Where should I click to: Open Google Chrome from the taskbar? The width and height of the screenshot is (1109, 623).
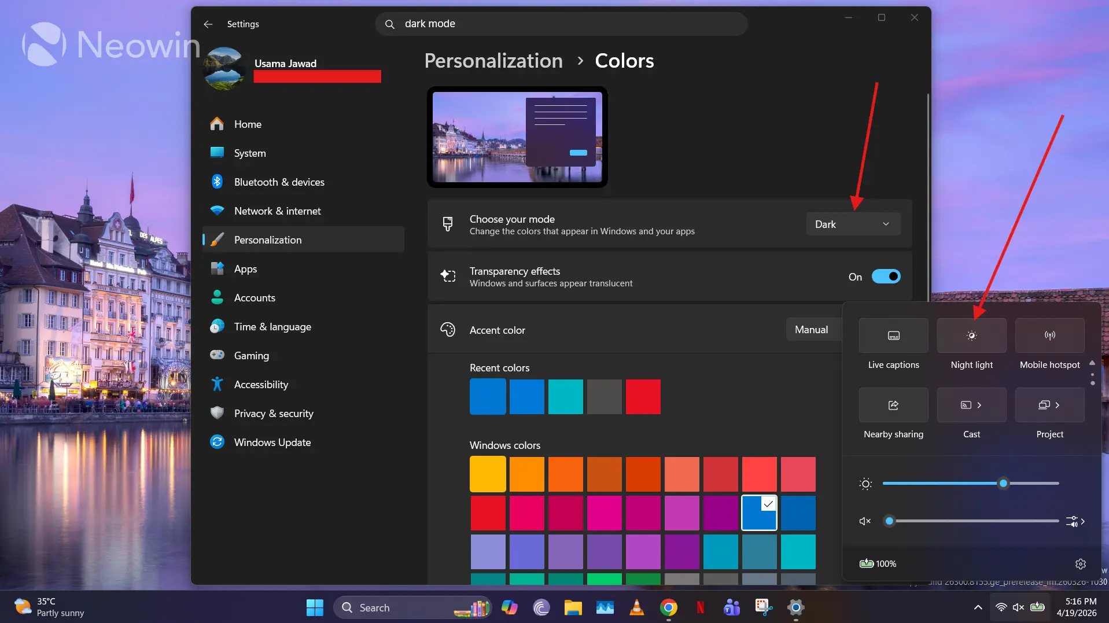click(x=668, y=607)
